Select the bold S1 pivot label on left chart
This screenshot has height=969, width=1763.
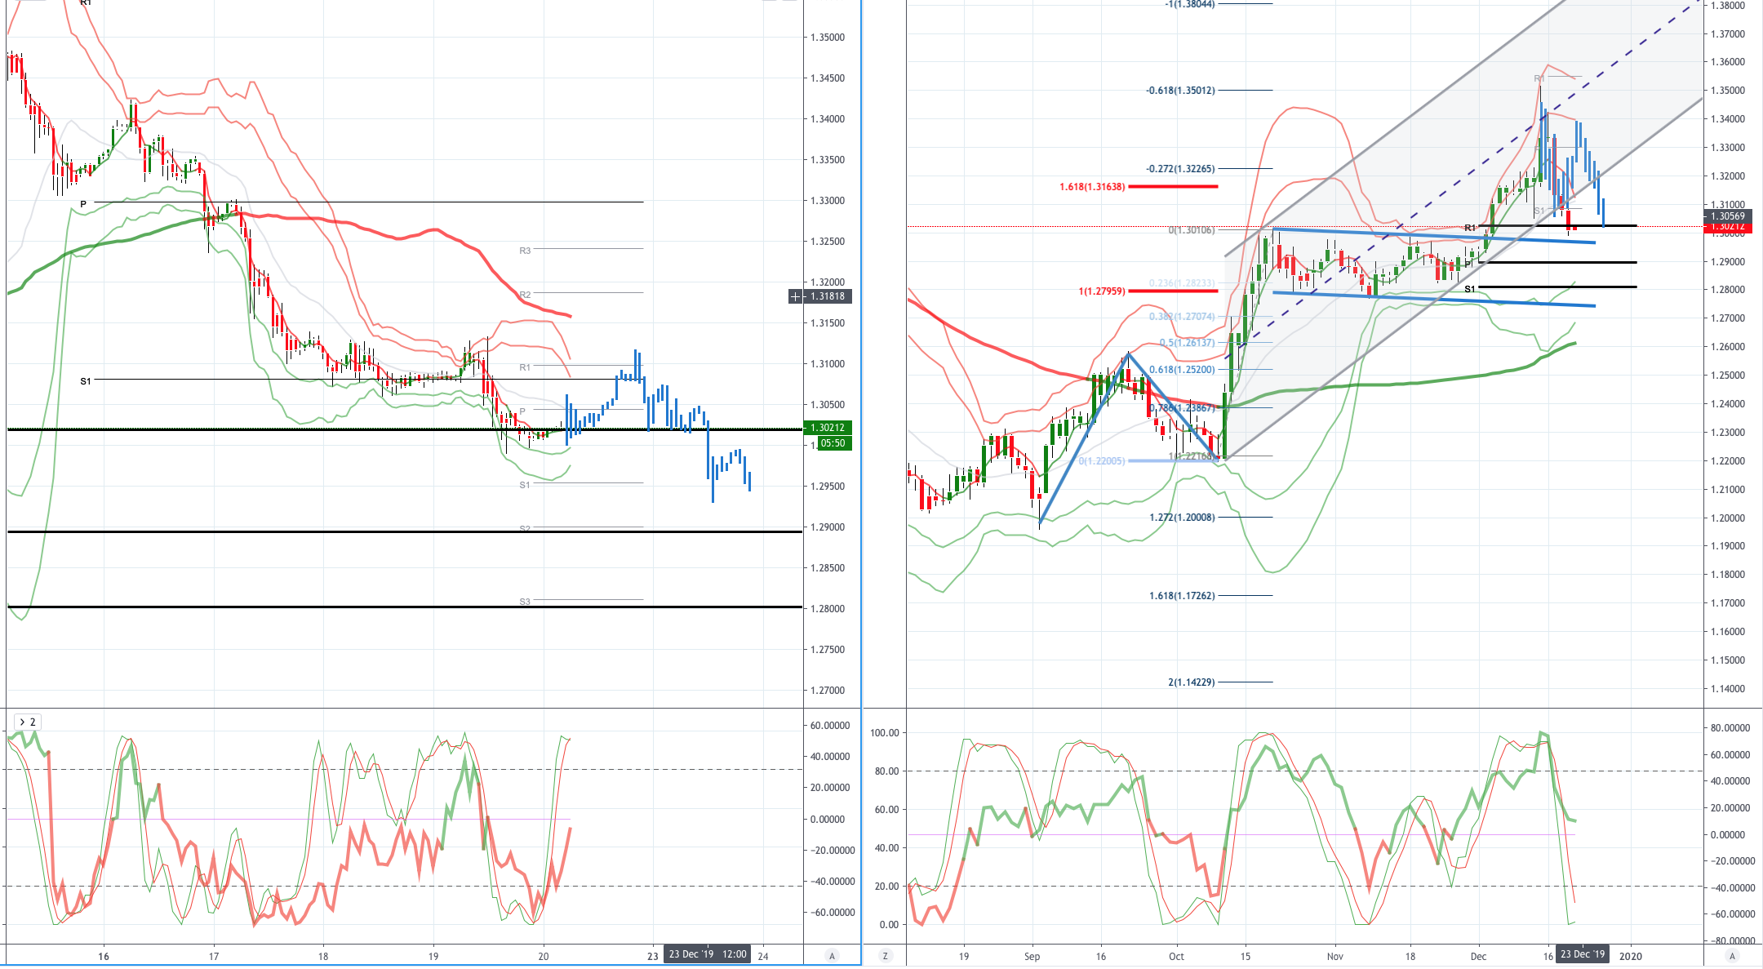pos(86,381)
